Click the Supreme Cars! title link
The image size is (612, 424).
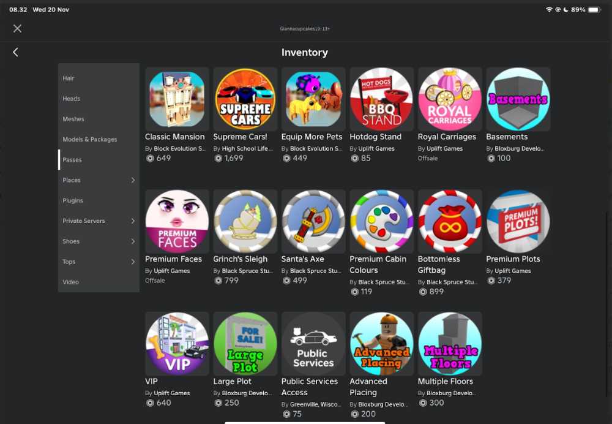(240, 137)
